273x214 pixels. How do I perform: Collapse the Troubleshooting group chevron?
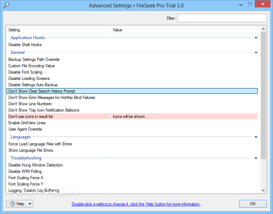256,158
